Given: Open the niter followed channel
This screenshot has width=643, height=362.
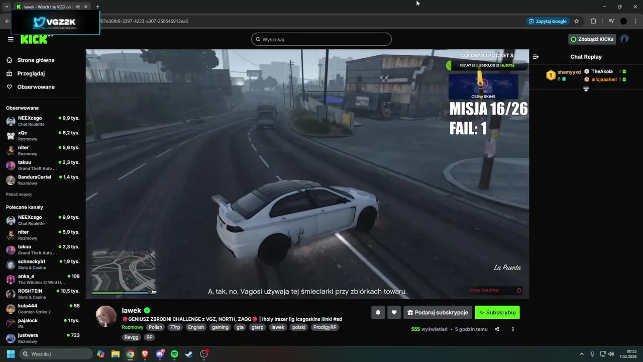Looking at the screenshot, I should click(x=43, y=150).
